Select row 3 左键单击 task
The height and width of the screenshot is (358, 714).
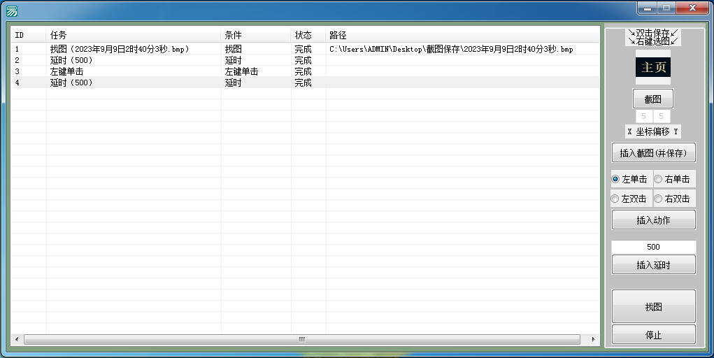[x=67, y=71]
